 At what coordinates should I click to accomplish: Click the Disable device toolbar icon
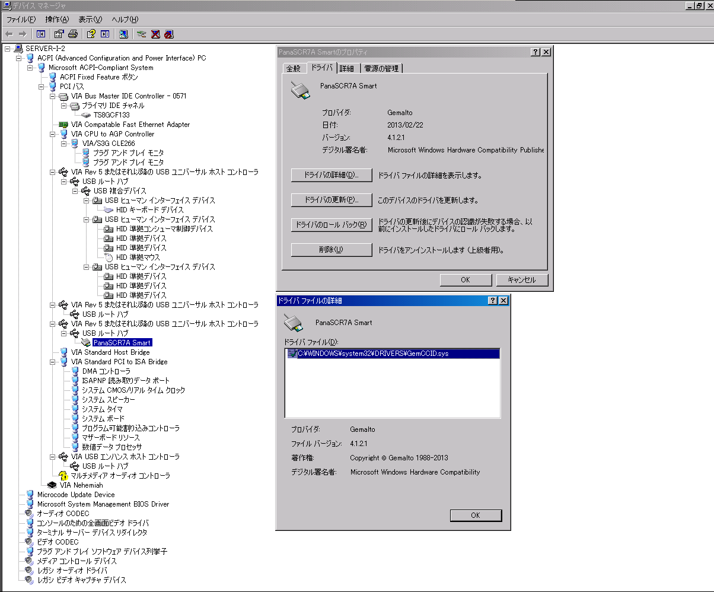[x=168, y=34]
